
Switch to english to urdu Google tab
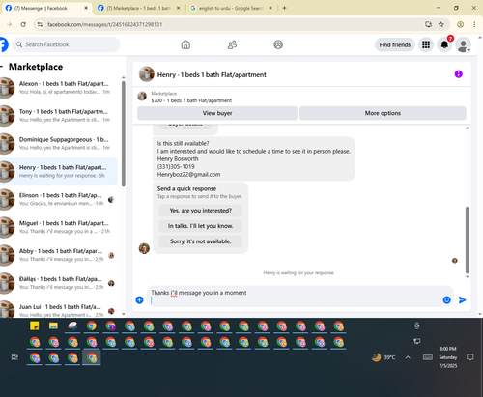point(231,8)
